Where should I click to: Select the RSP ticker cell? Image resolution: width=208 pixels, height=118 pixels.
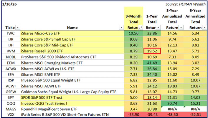11,80
